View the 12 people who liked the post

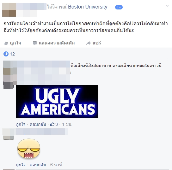pos(12,54)
